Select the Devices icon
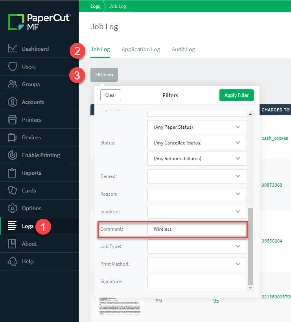The image size is (291, 322). coord(12,137)
